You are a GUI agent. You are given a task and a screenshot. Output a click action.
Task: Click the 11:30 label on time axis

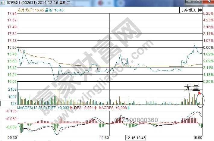click(x=104, y=138)
